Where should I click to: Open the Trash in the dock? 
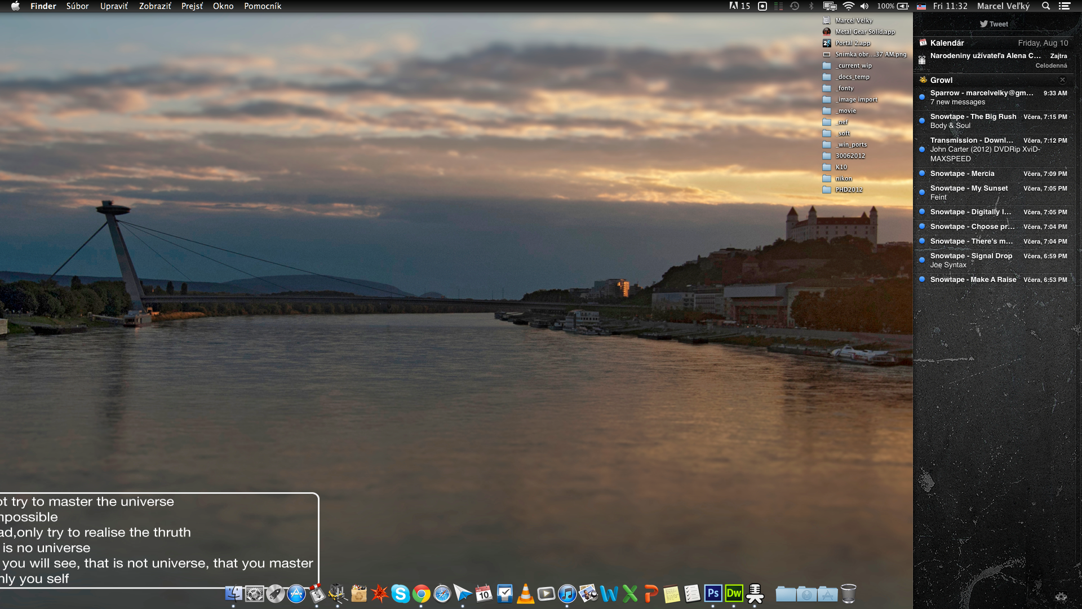click(x=848, y=594)
